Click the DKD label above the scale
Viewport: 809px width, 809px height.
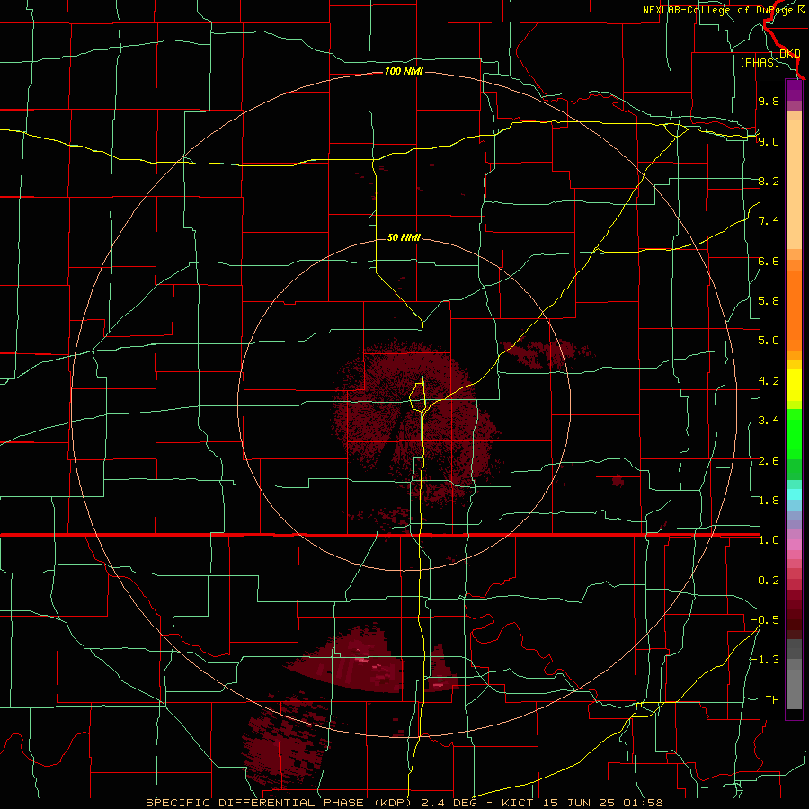click(x=790, y=53)
